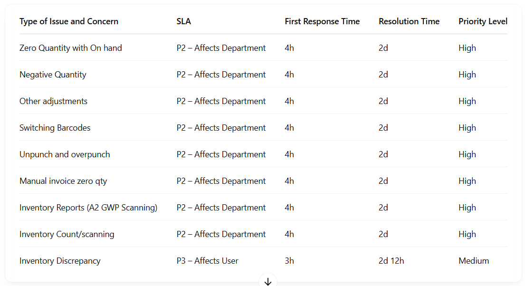Select the "Inventory Discrepancy" issue cell
This screenshot has height=286, width=525.
click(x=60, y=261)
